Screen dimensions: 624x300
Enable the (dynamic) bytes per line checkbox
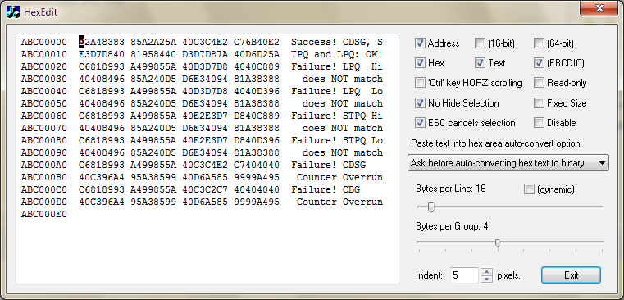click(529, 190)
